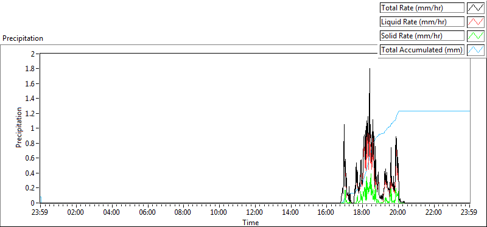Click the 06:00 time axis marker
The image size is (487, 227).
click(x=148, y=213)
